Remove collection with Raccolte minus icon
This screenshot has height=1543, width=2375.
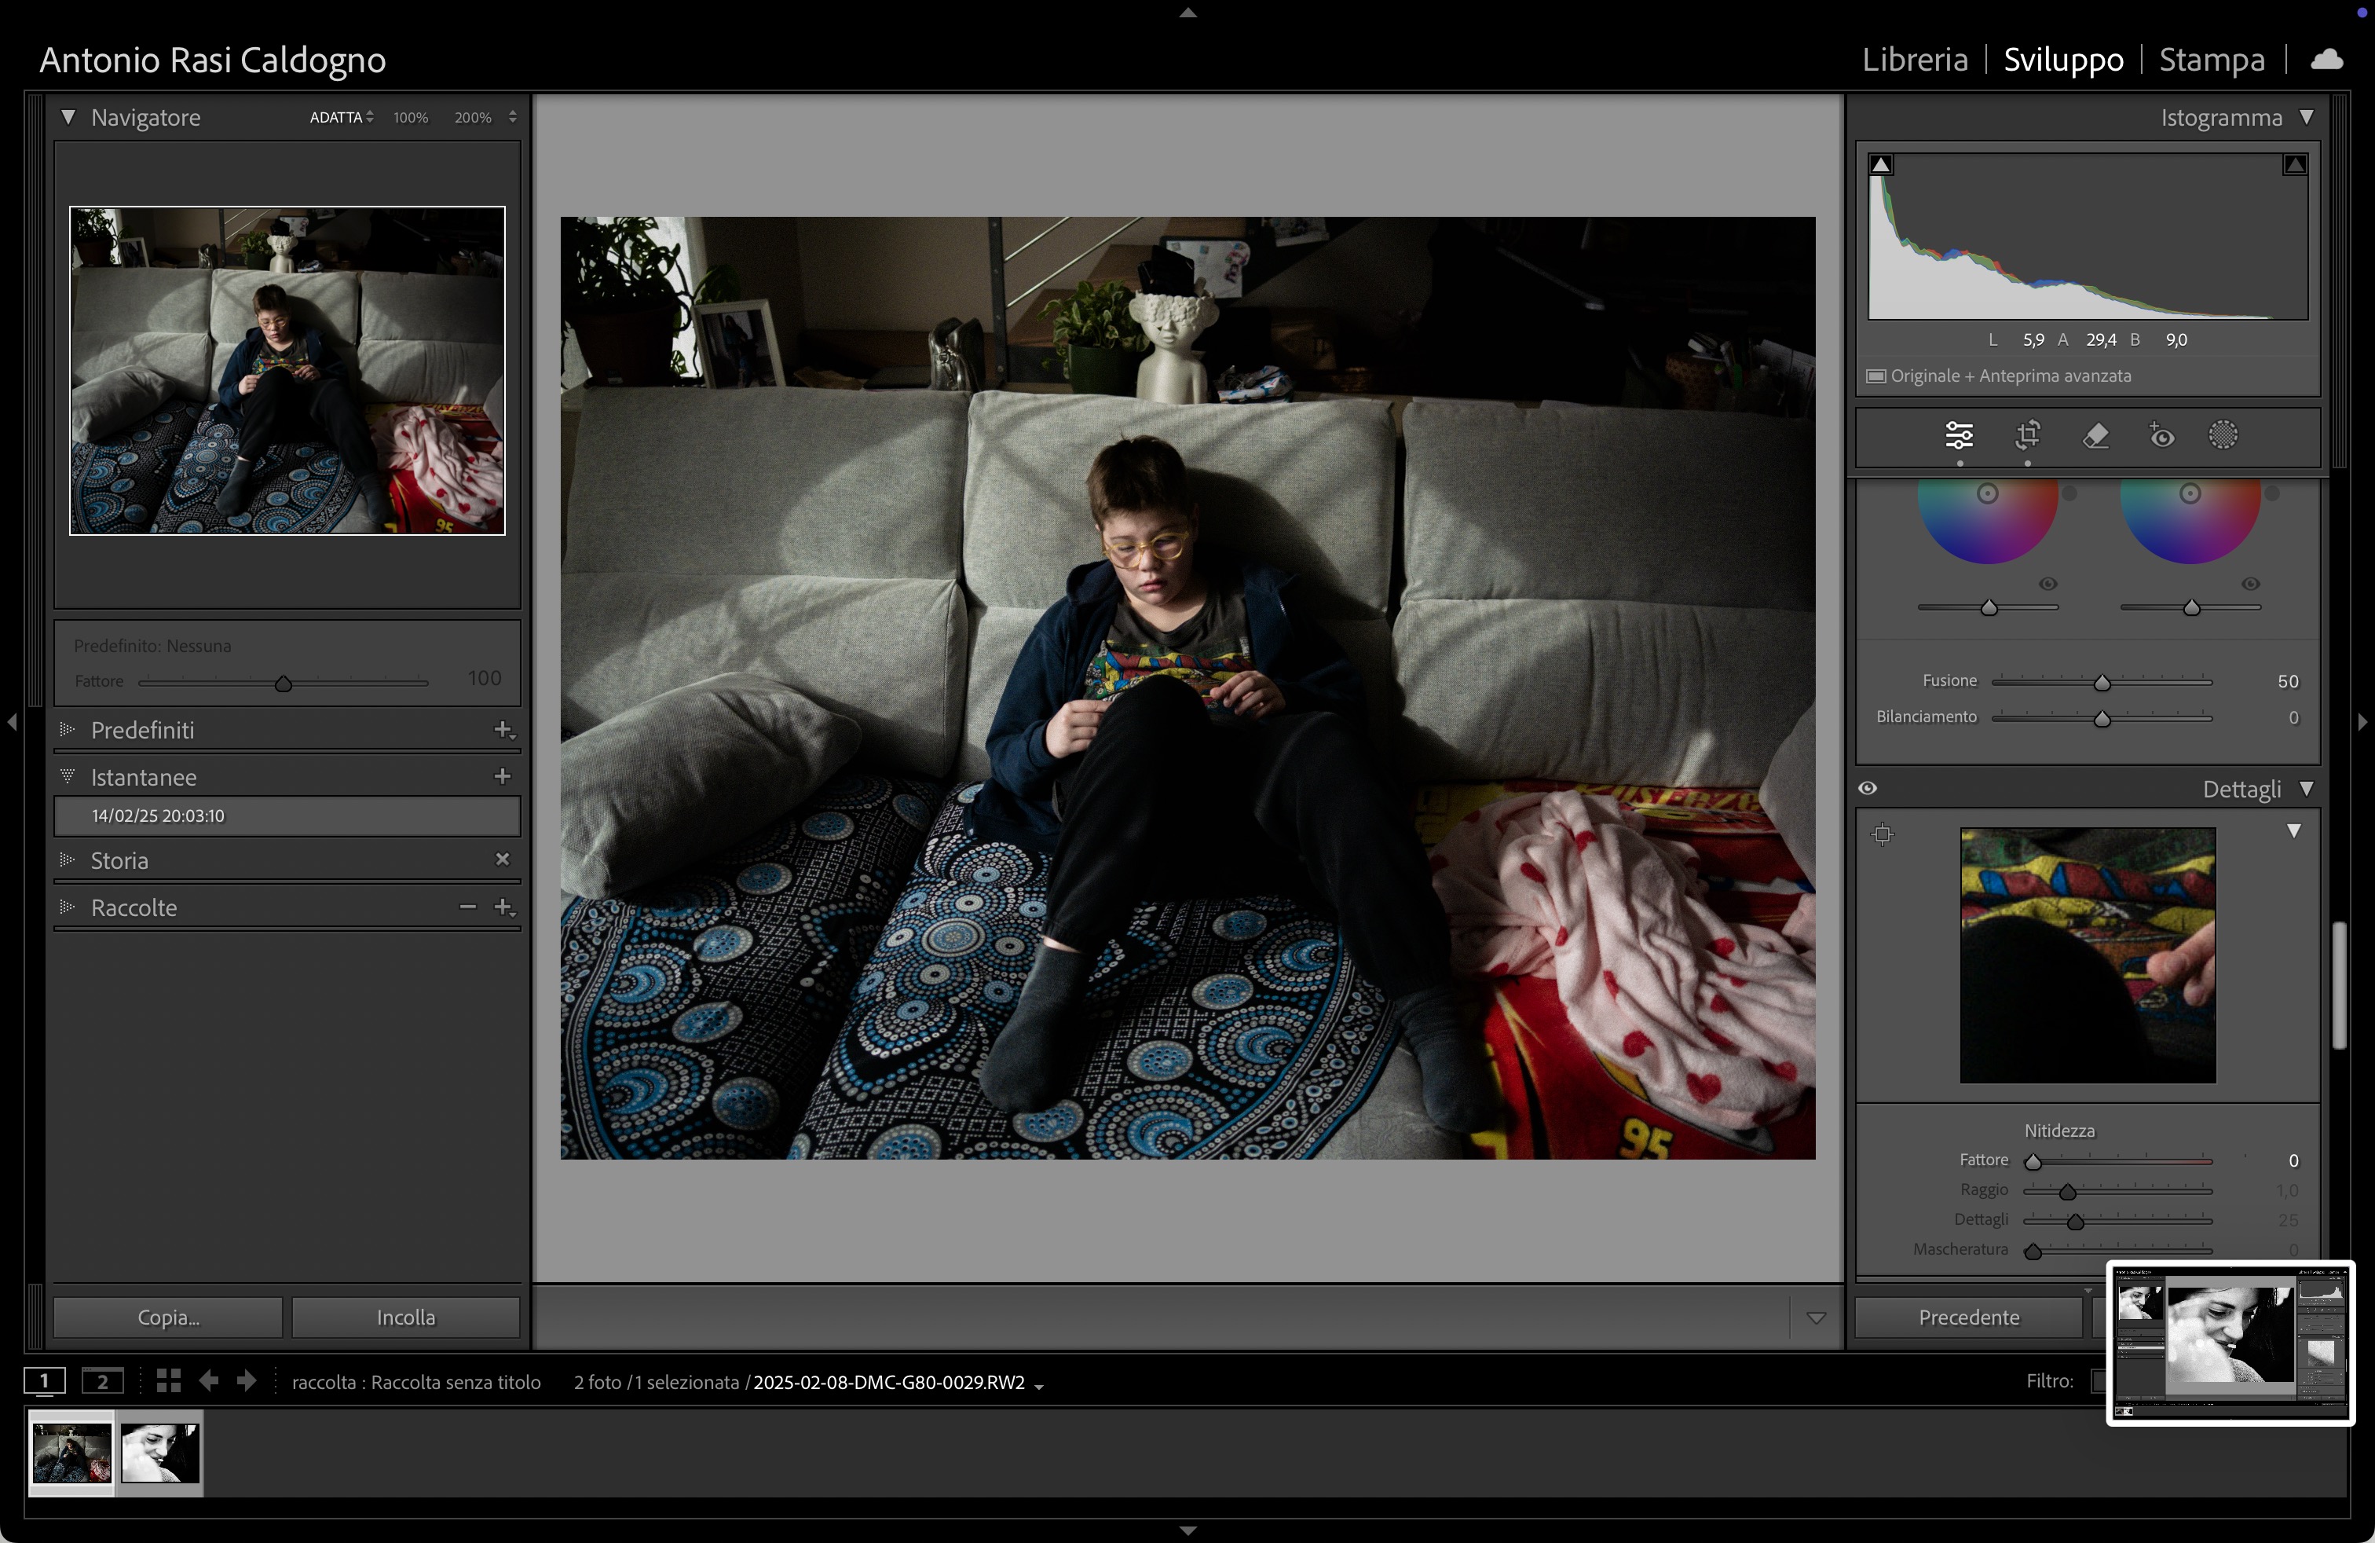[467, 907]
